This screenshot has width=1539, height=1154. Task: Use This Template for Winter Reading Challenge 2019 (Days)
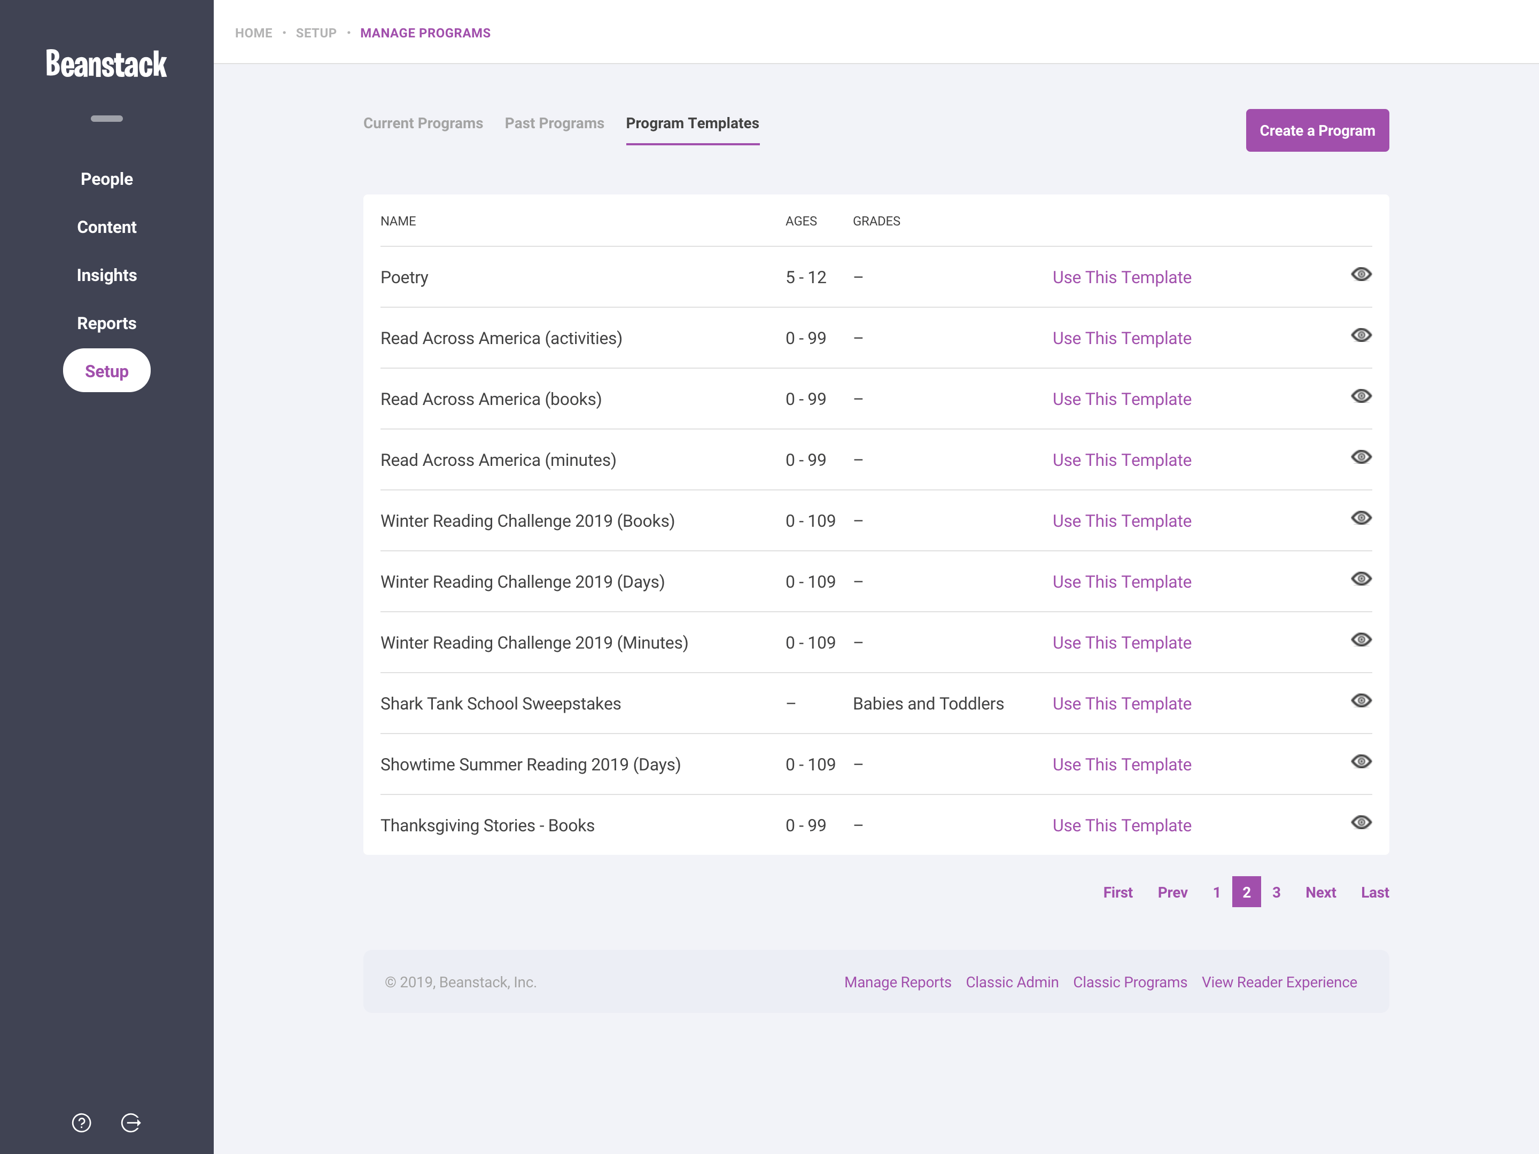[x=1122, y=581]
